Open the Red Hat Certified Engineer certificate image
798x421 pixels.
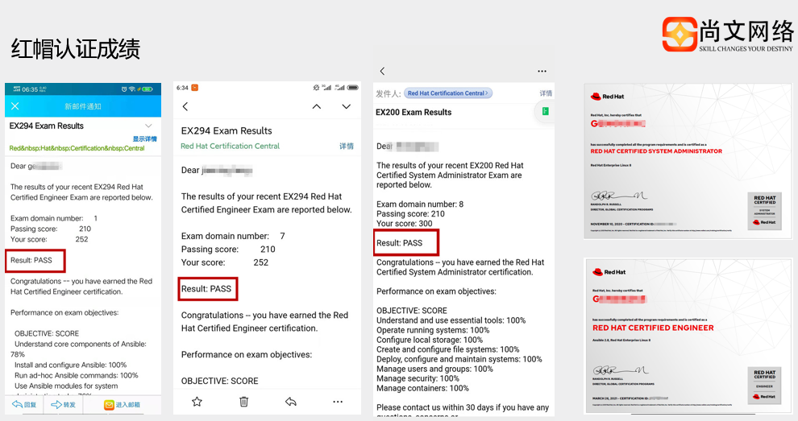coord(688,336)
